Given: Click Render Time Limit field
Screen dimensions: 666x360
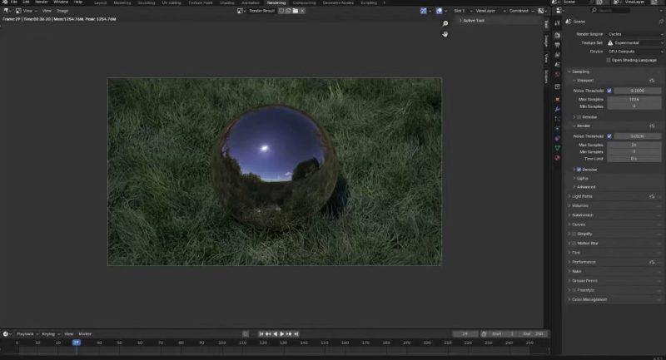Looking at the screenshot, I should pos(634,159).
